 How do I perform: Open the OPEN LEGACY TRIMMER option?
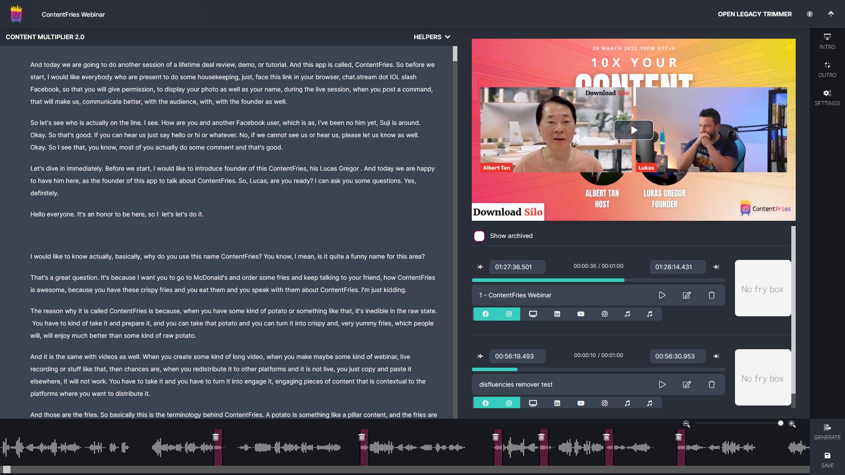754,14
